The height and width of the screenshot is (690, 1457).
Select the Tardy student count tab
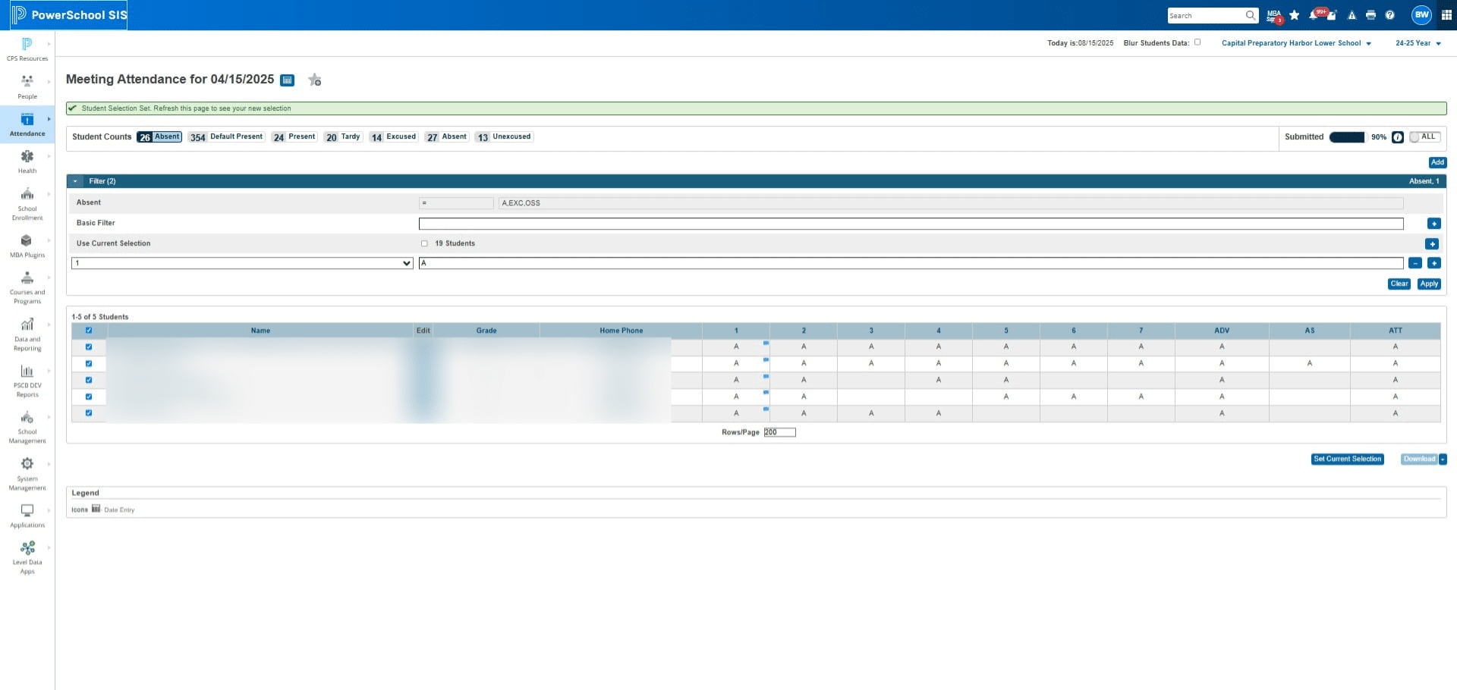pyautogui.click(x=343, y=137)
